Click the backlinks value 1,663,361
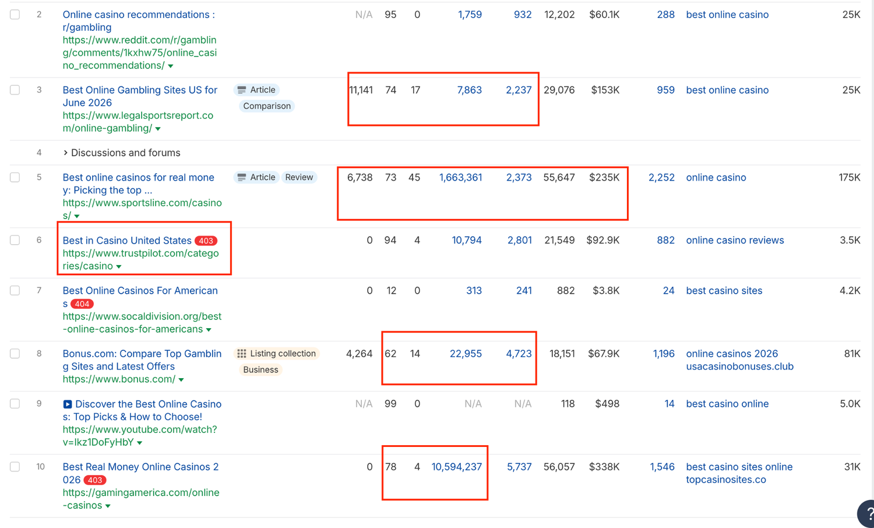The height and width of the screenshot is (528, 874). (x=460, y=177)
